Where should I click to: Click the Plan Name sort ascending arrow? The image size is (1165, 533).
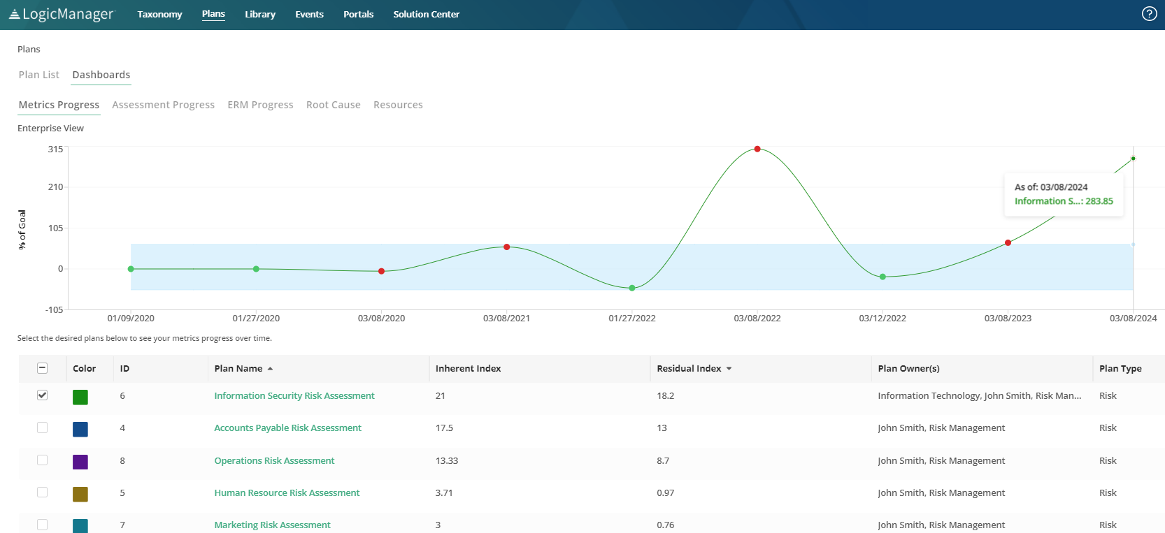270,369
